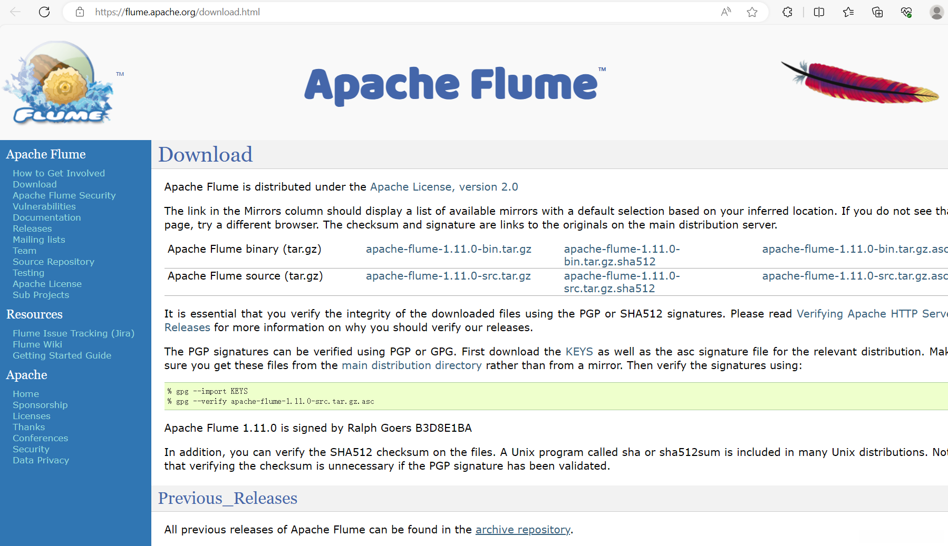Image resolution: width=948 pixels, height=546 pixels.
Task: Open apache-flume-1.11.0-bin.tar.gz.asc signature
Action: point(855,249)
